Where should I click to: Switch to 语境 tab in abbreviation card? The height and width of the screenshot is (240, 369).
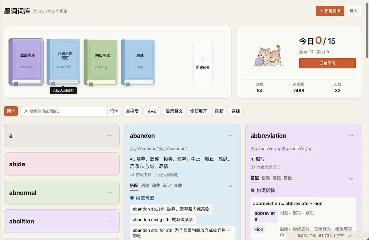click(266, 178)
